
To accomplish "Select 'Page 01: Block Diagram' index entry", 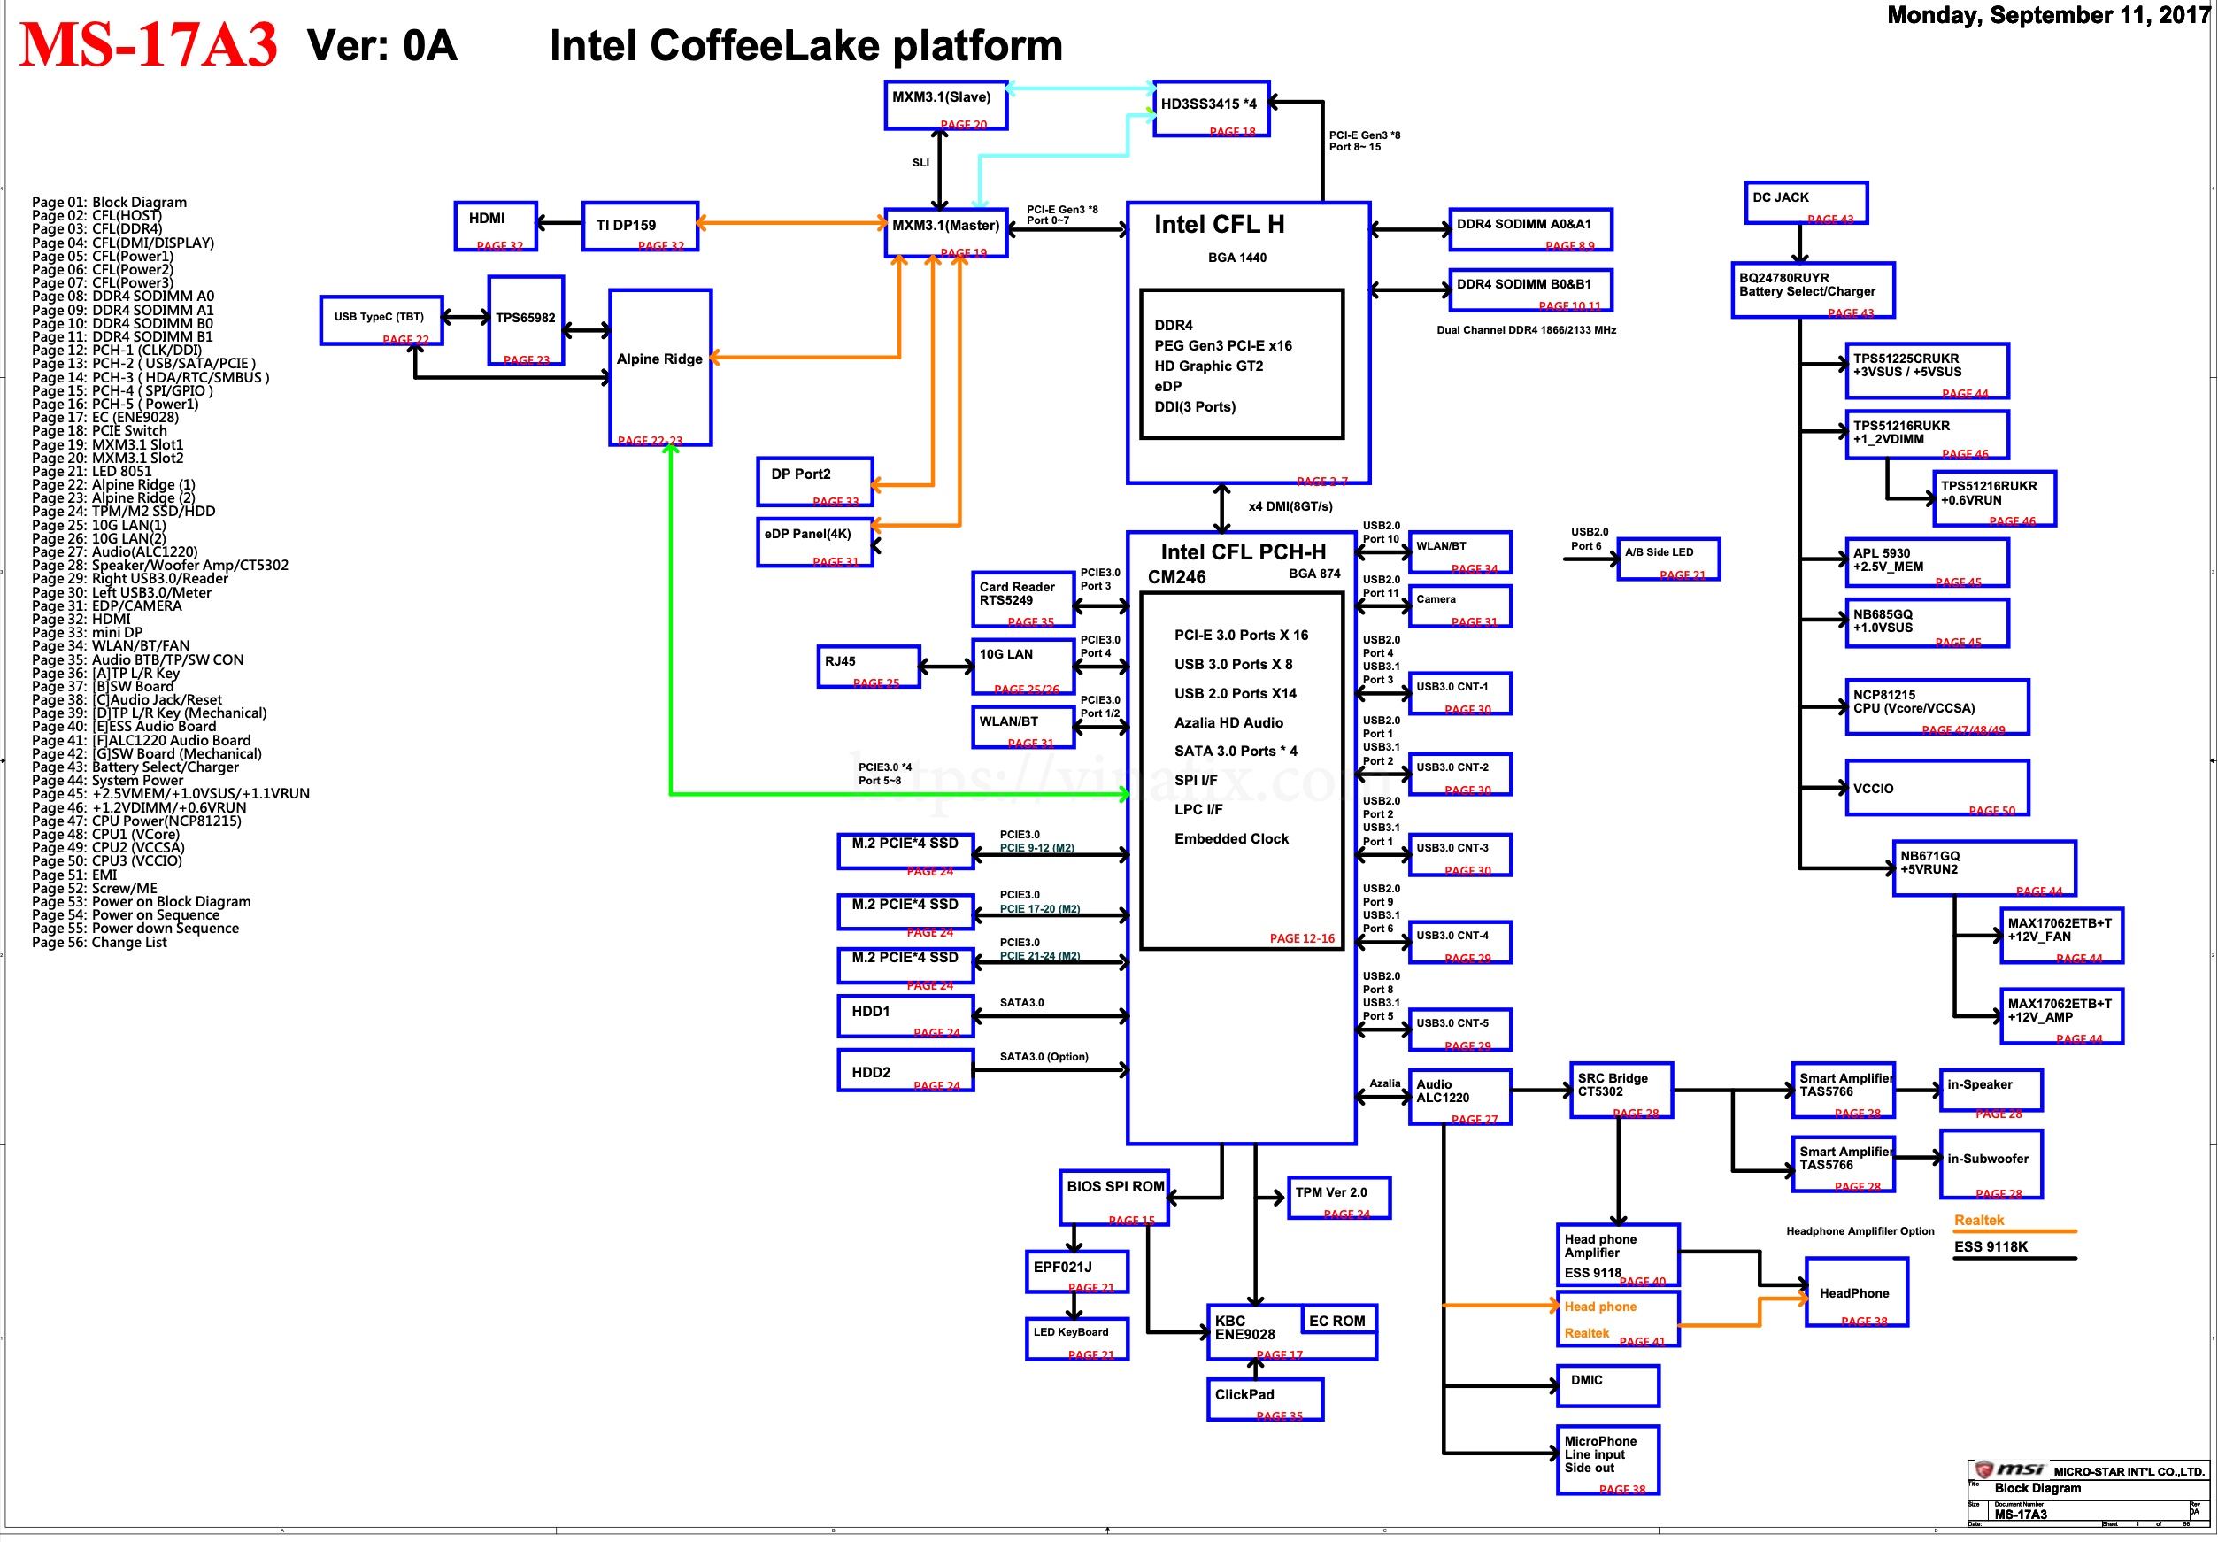I will click(x=109, y=202).
